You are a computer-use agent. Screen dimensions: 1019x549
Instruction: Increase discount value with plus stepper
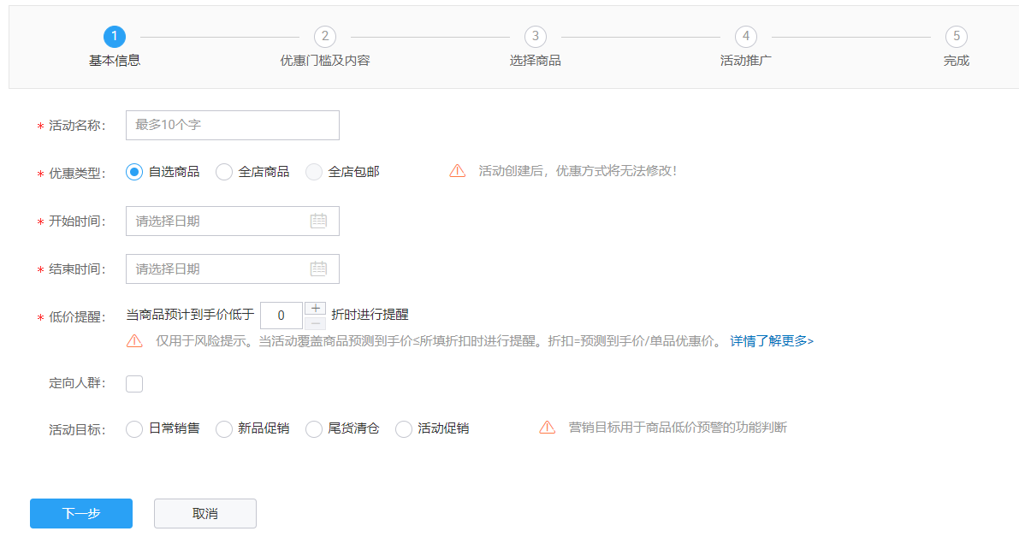point(316,308)
